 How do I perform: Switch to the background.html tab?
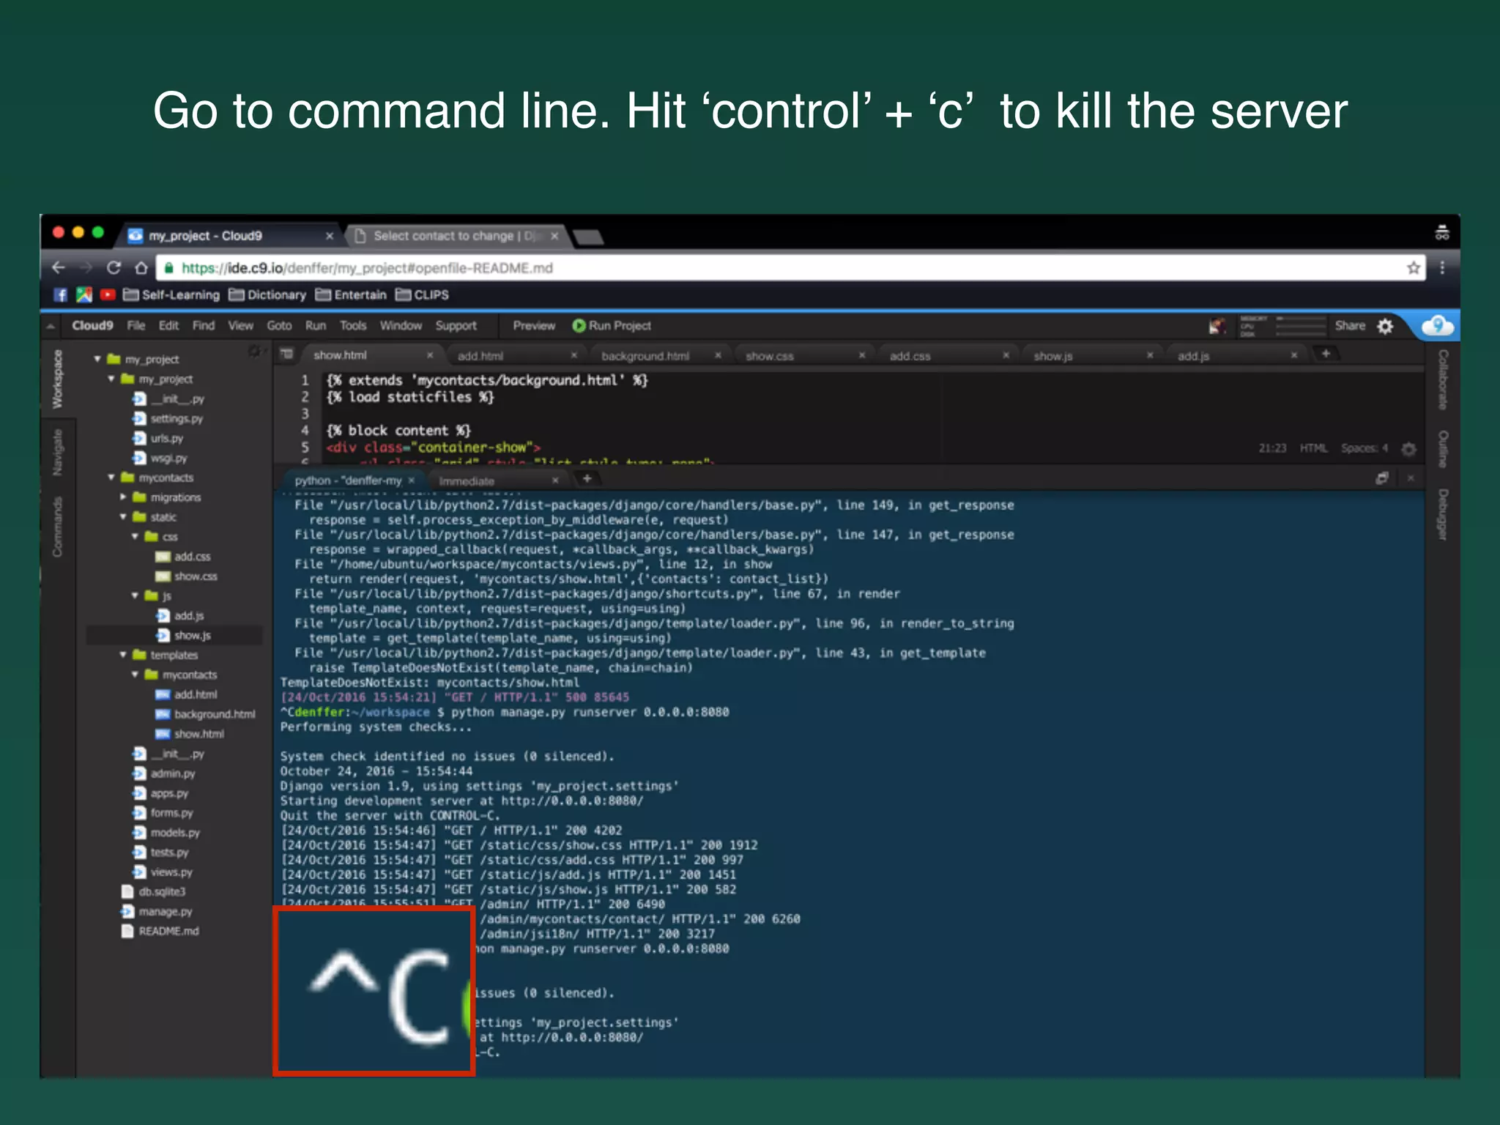[645, 356]
